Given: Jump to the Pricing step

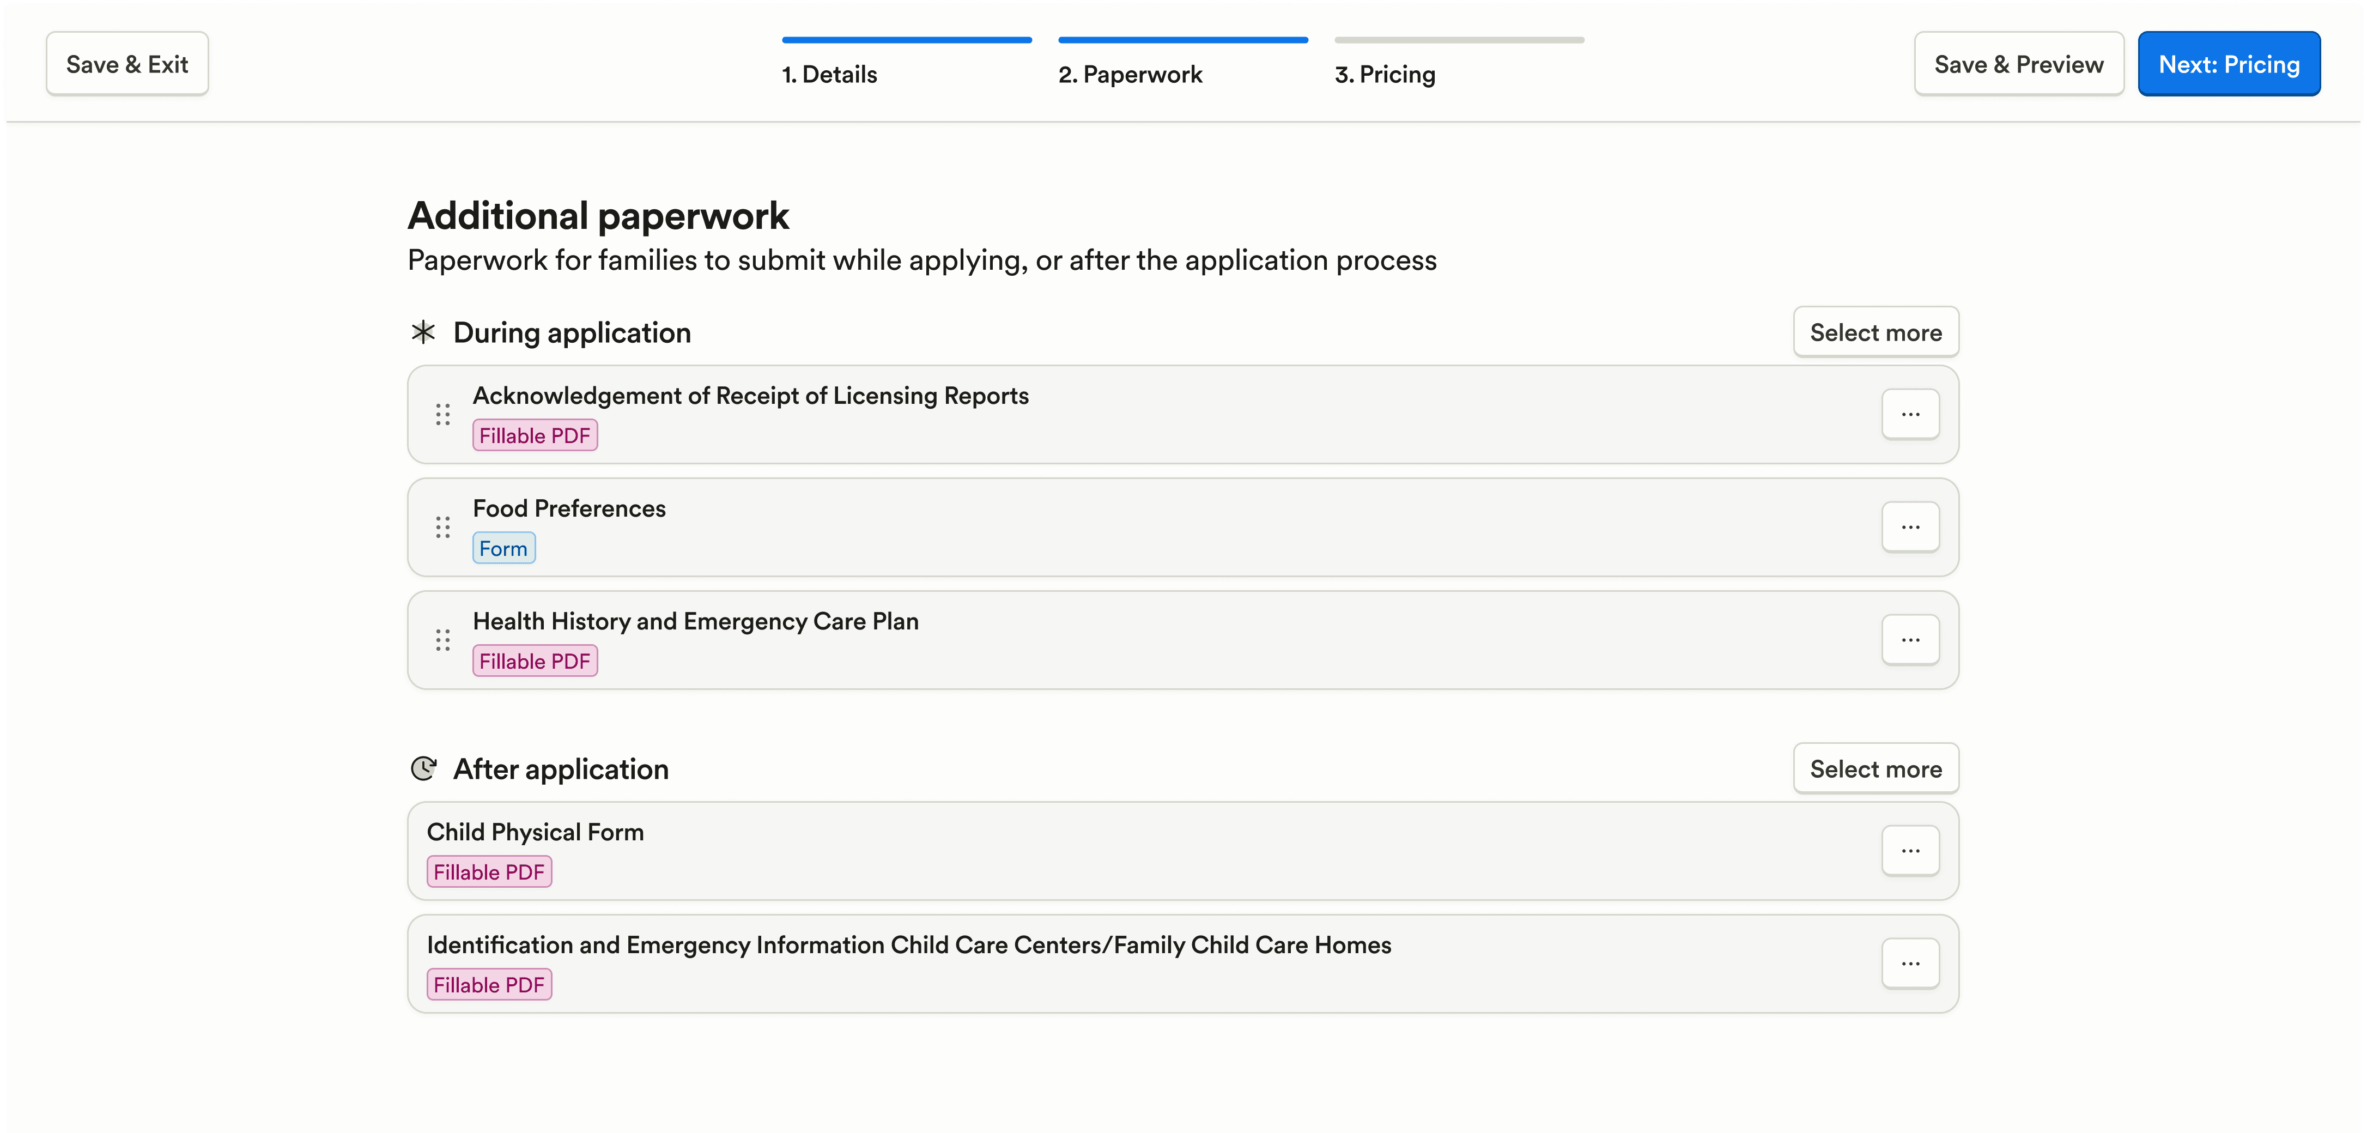Looking at the screenshot, I should [1386, 74].
